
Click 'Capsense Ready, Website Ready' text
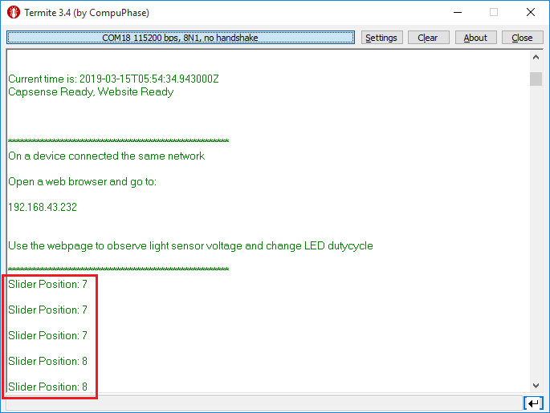click(91, 91)
